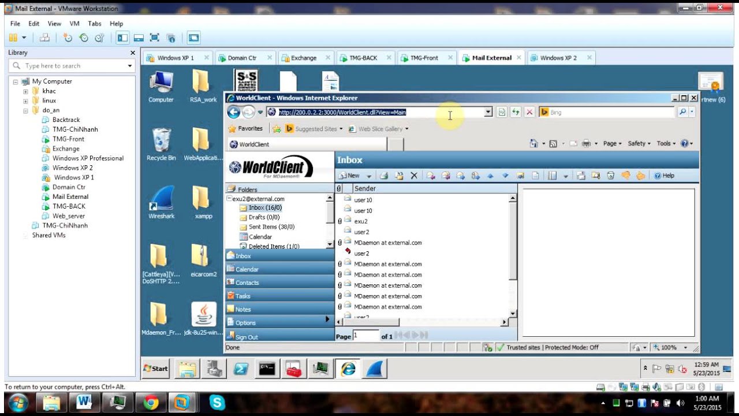Open the New message dropdown arrow
The height and width of the screenshot is (416, 739).
[x=369, y=176]
